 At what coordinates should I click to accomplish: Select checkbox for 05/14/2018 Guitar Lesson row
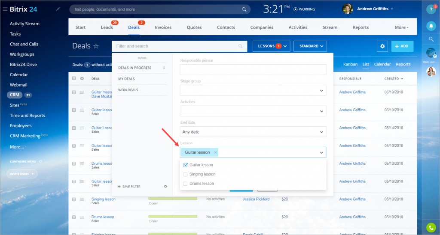[74, 128]
